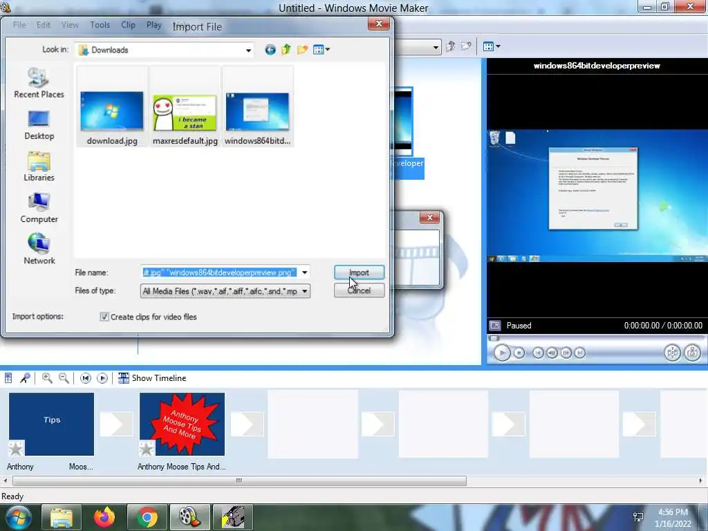Click the preview seek bar slider
708x531 pixels.
coord(494,338)
